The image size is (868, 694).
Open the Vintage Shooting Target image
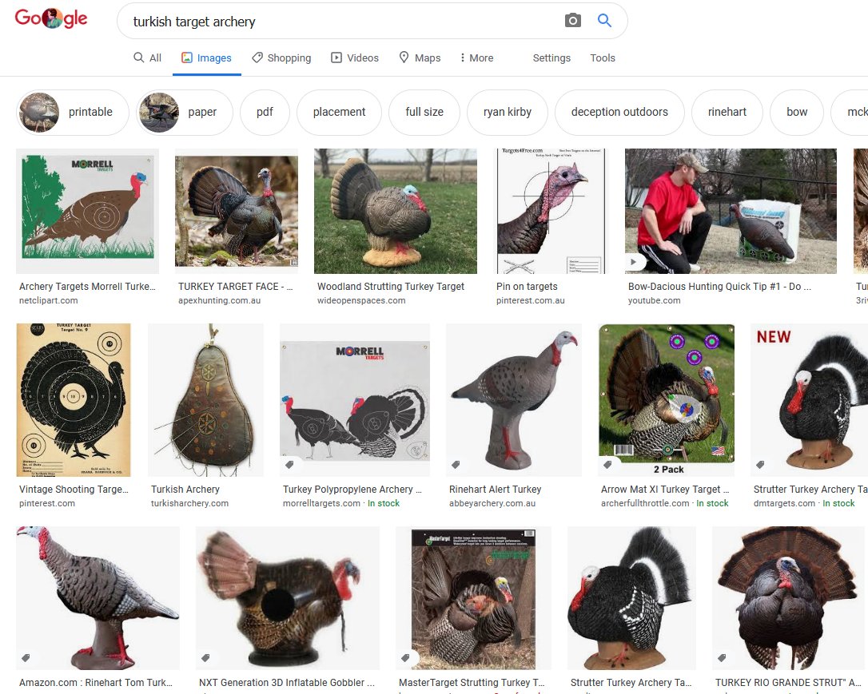(74, 400)
